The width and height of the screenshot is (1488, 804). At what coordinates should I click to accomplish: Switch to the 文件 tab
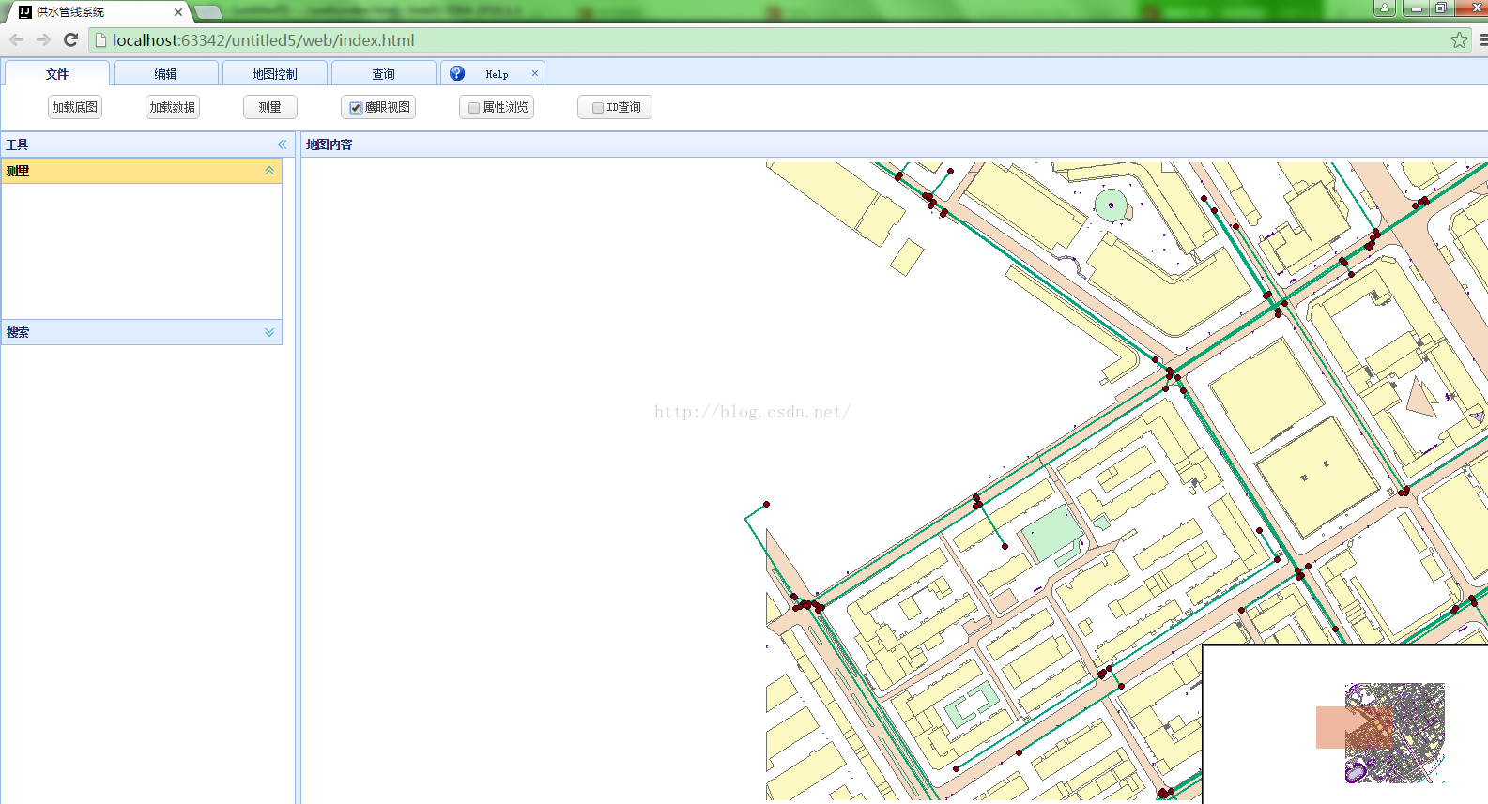tap(57, 73)
